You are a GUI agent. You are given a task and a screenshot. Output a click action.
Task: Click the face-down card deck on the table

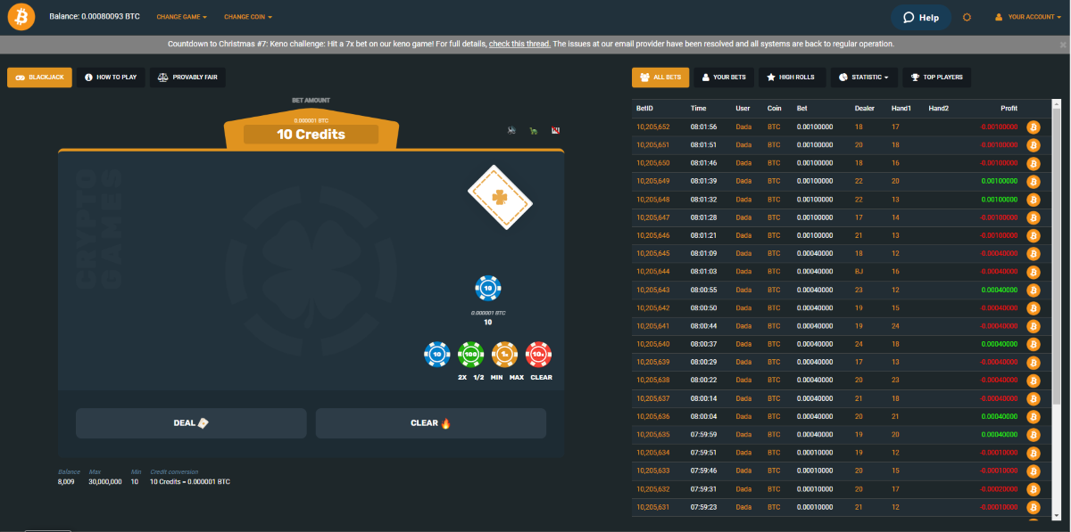tap(500, 198)
